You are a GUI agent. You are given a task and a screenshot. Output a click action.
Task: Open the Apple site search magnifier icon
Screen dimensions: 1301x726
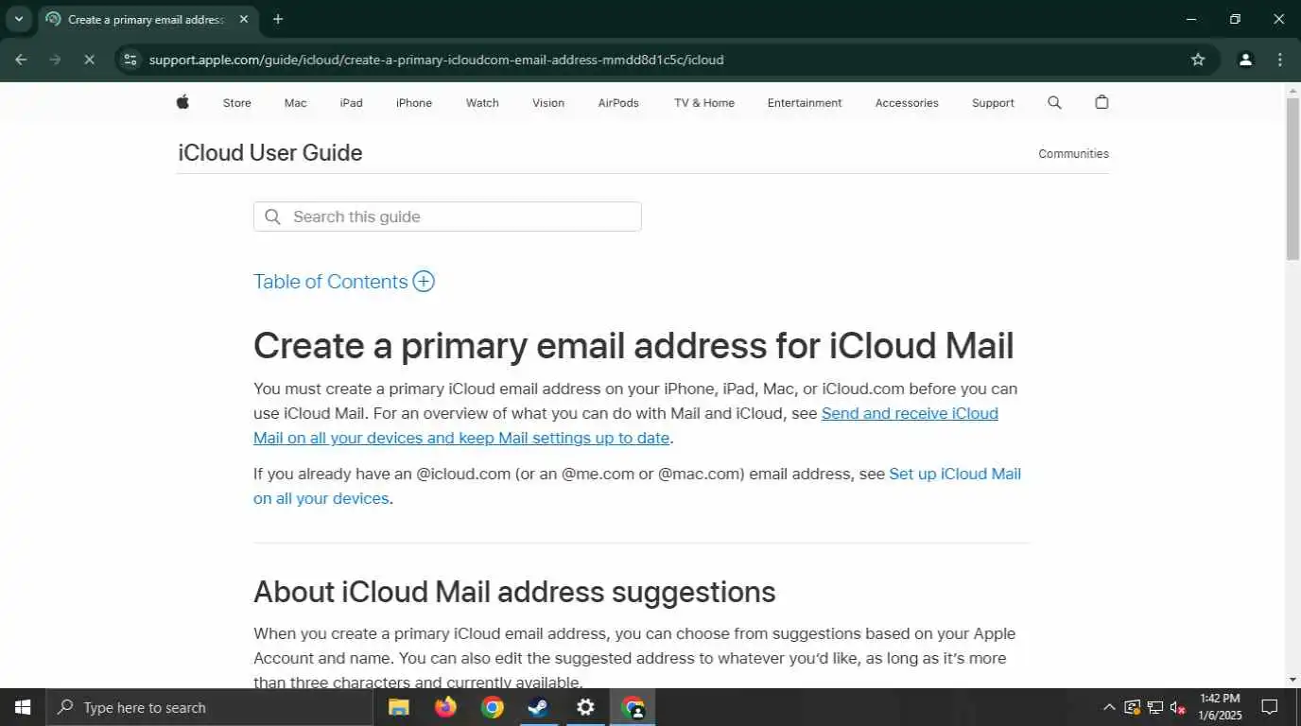tap(1054, 102)
